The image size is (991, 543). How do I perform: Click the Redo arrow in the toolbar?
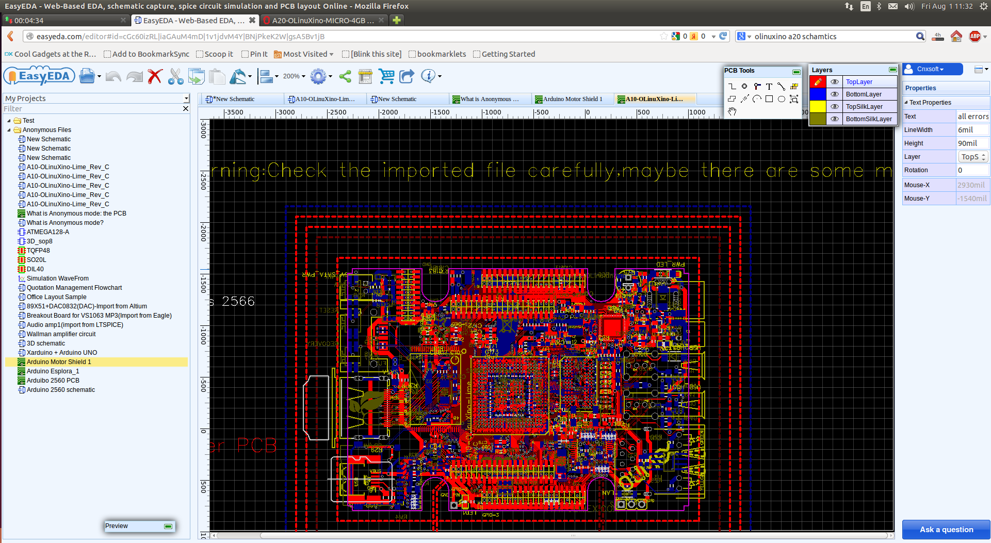pos(135,77)
